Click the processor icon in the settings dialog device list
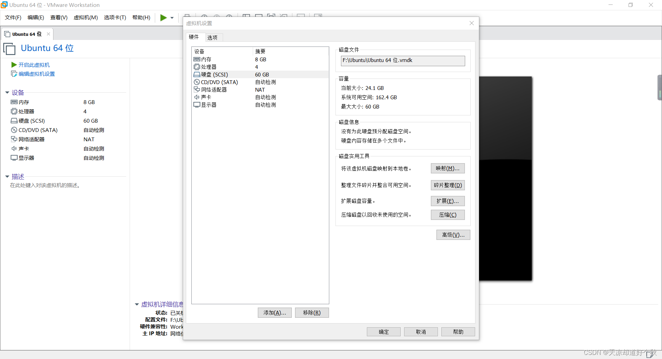The width and height of the screenshot is (662, 359). pos(197,67)
